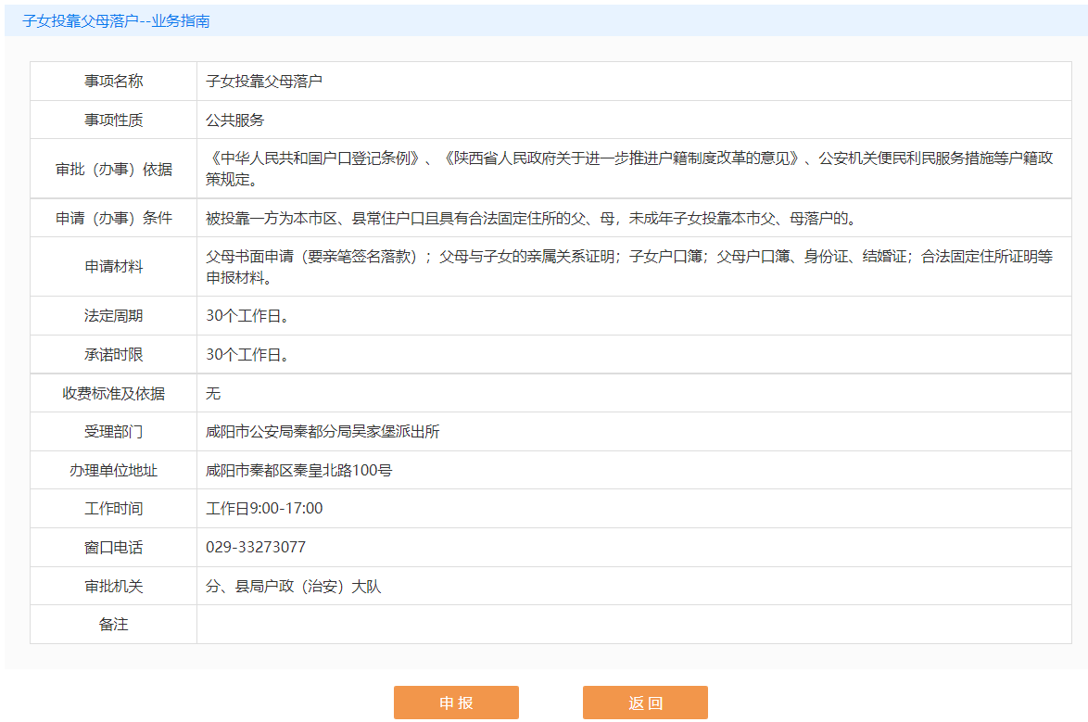This screenshot has height=722, width=1088.
Task: Select the 咸阳市公安局秦都分局吴家堡派出所 department text
Action: click(323, 432)
